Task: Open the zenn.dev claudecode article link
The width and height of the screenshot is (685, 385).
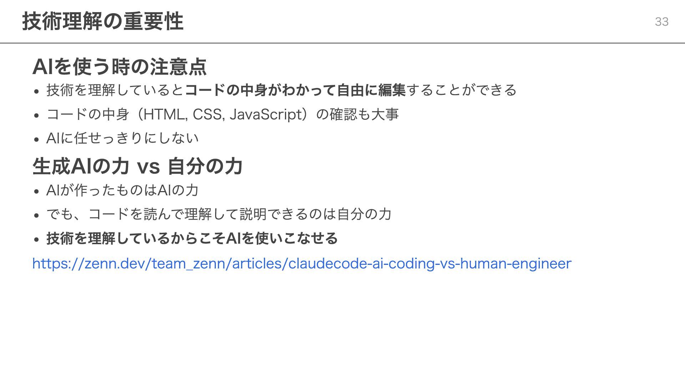Action: 302,264
